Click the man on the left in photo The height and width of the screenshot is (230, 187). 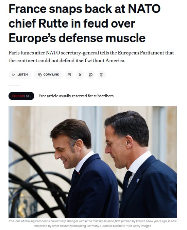[82, 169]
